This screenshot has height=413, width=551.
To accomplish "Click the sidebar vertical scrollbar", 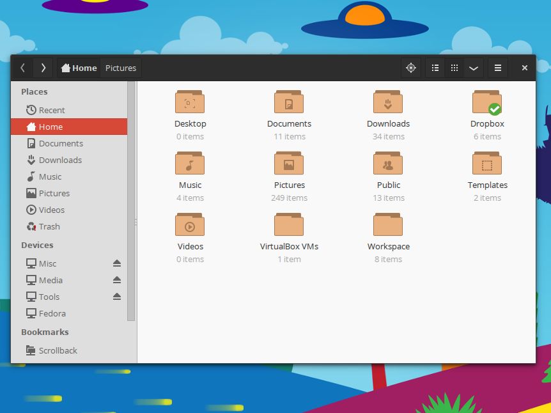I will point(131,201).
